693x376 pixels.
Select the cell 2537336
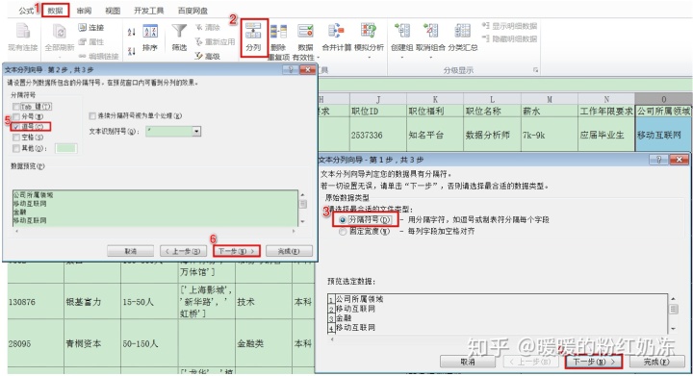coord(378,135)
